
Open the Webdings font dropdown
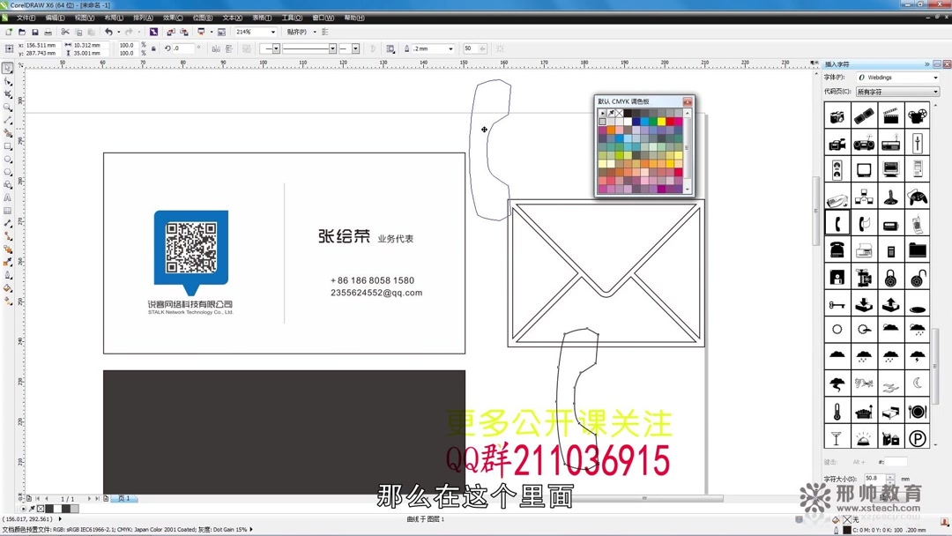tap(936, 78)
